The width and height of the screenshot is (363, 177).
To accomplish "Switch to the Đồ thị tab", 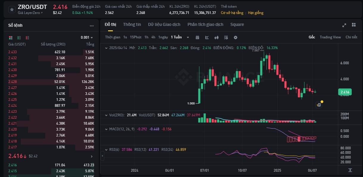I will (x=110, y=24).
